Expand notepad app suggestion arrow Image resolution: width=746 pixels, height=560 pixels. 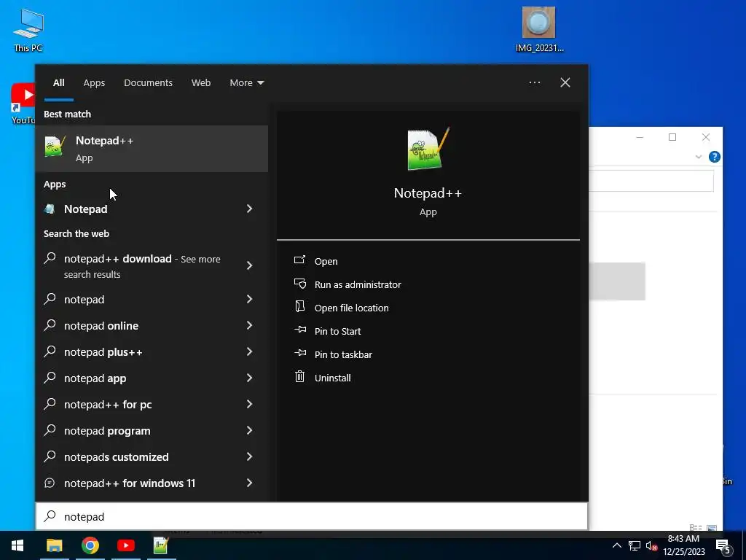tap(250, 378)
